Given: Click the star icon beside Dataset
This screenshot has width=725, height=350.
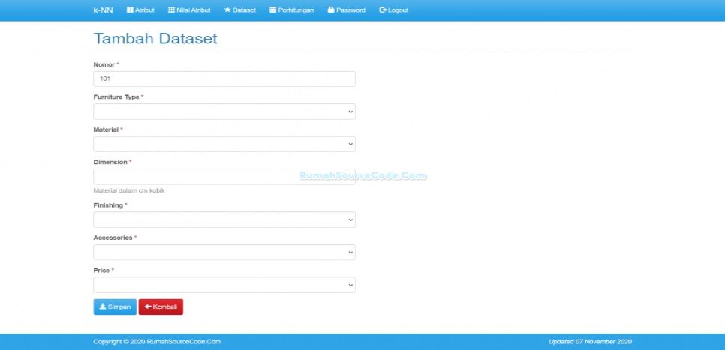Looking at the screenshot, I should click(227, 10).
